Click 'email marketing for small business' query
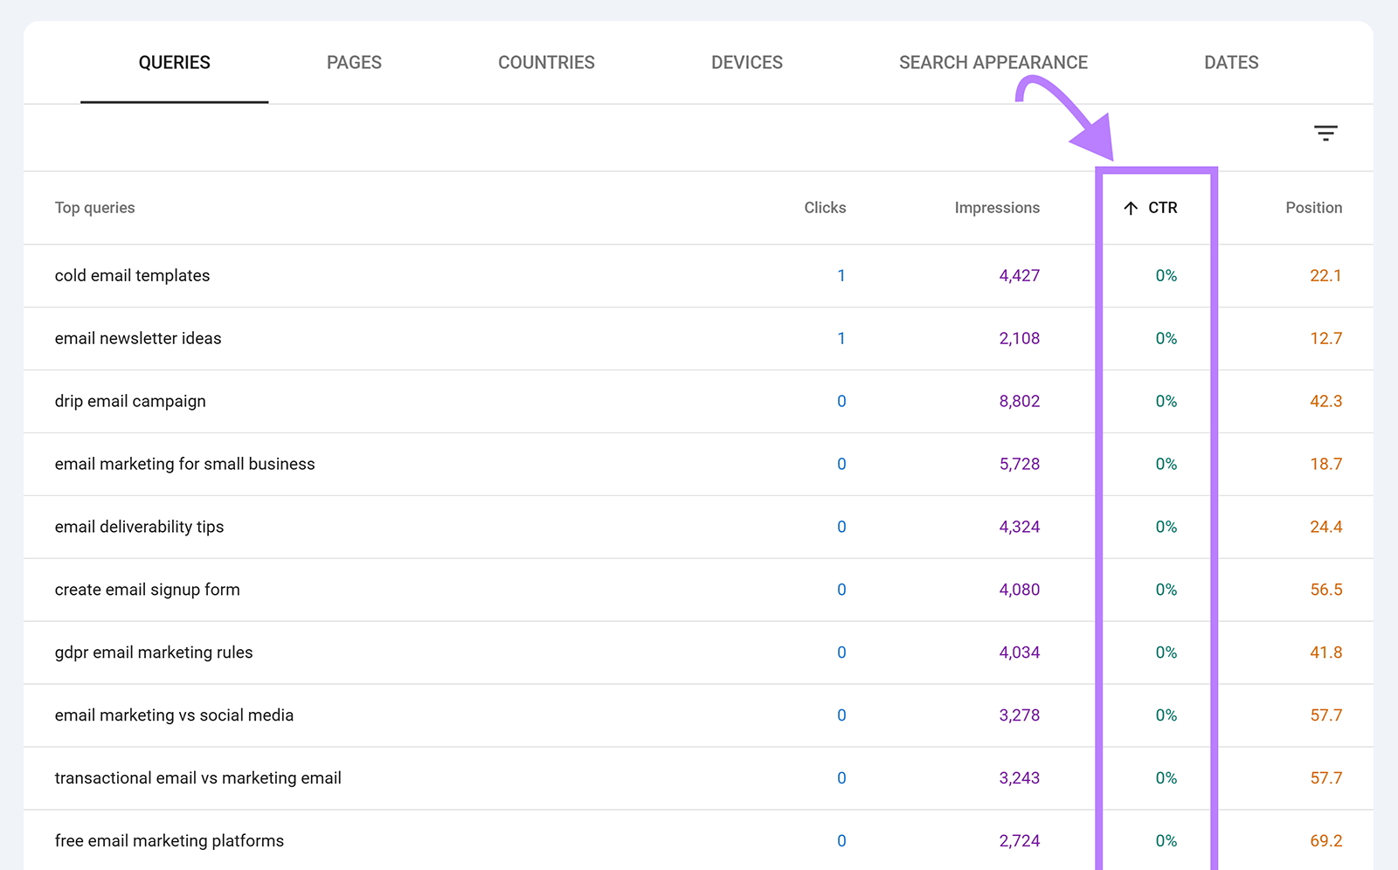Screen dimensions: 1398x870 (184, 464)
